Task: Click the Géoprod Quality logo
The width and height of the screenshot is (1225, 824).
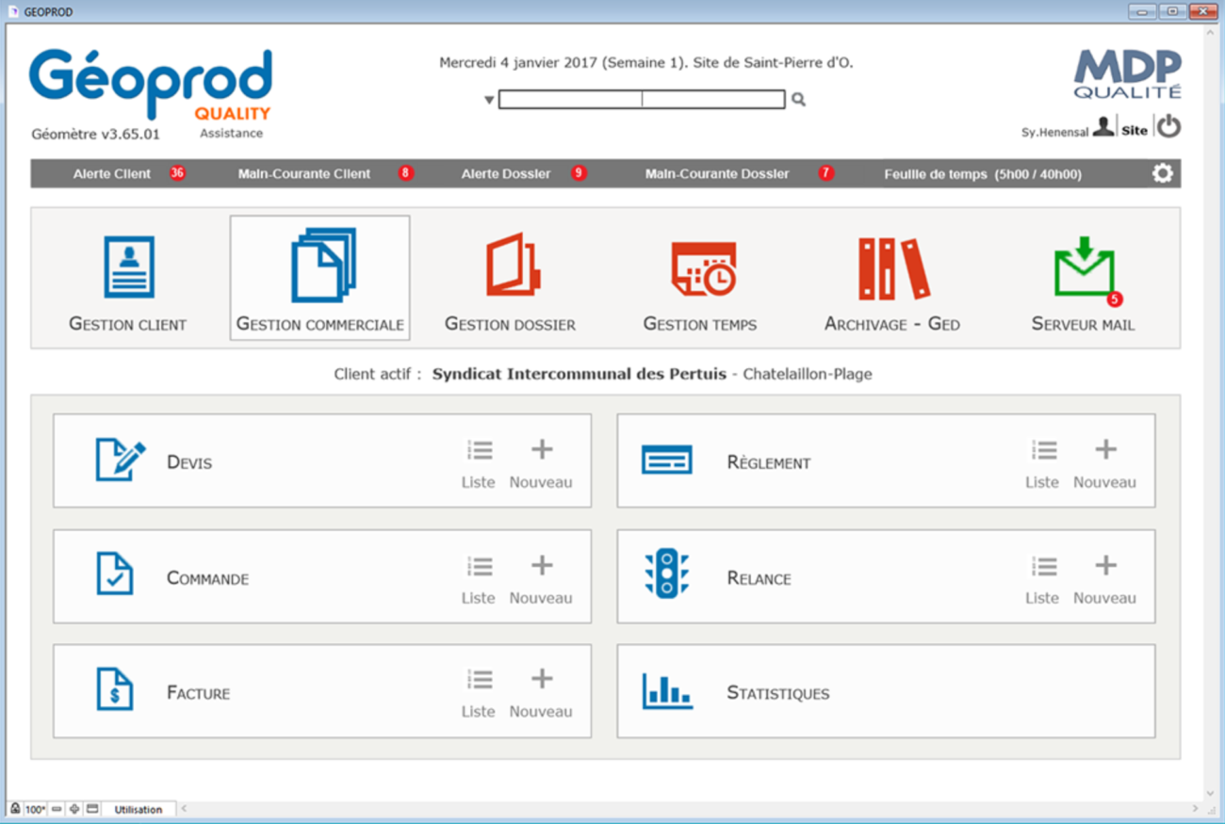Action: (x=151, y=85)
